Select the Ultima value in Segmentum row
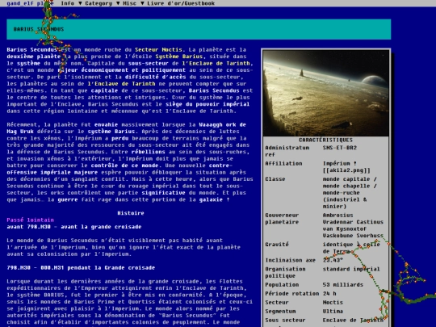The height and width of the screenshot is (327, 436). point(333,312)
